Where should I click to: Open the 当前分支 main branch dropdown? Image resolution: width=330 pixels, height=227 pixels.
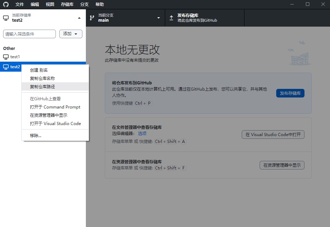(158, 18)
